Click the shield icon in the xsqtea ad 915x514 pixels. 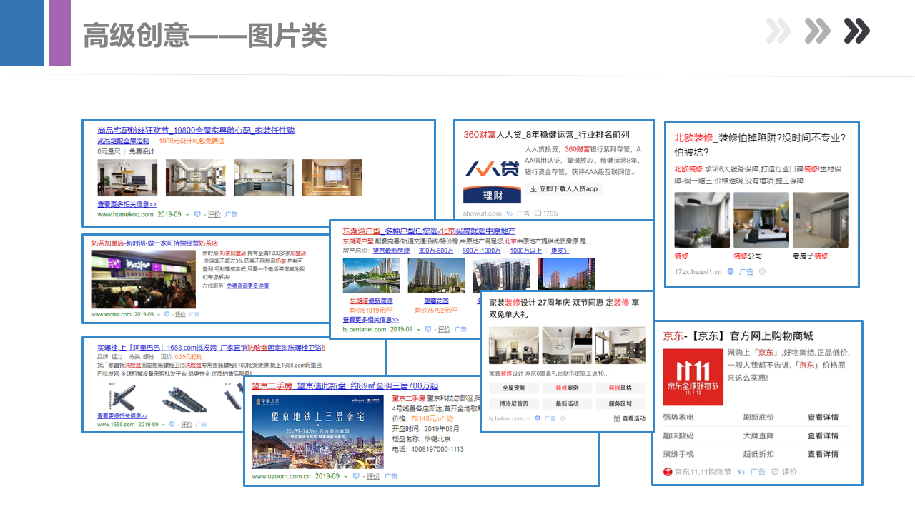(167, 314)
